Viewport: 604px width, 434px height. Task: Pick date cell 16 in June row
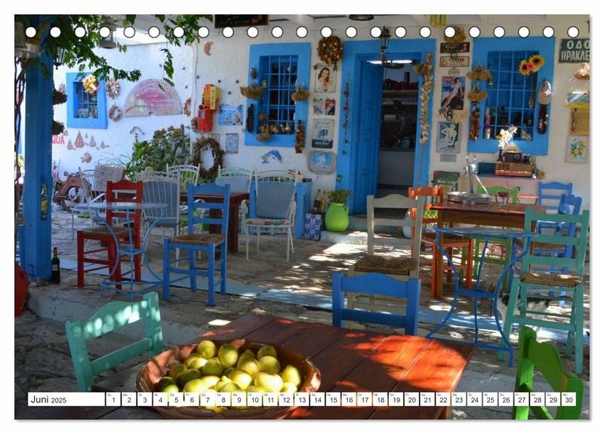click(349, 399)
